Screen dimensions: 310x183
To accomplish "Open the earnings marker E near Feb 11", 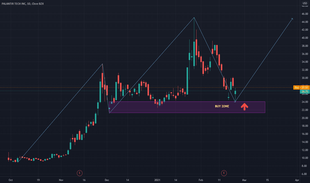I will [224, 173].
